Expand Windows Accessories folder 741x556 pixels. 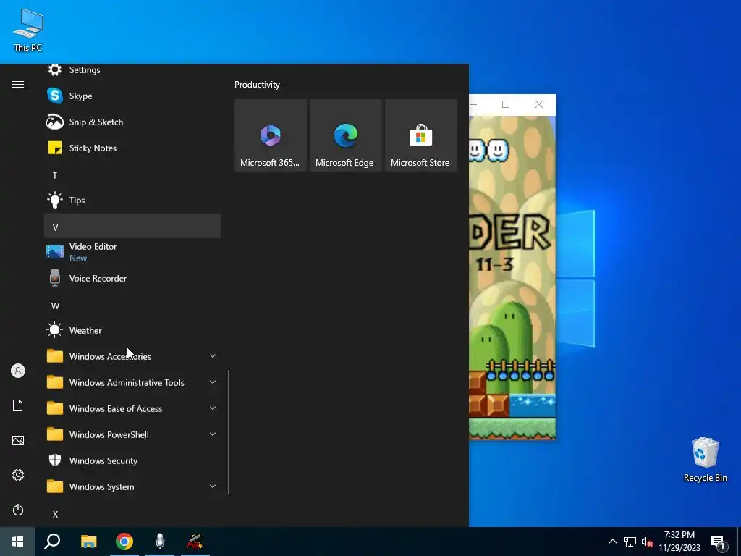pyautogui.click(x=132, y=356)
